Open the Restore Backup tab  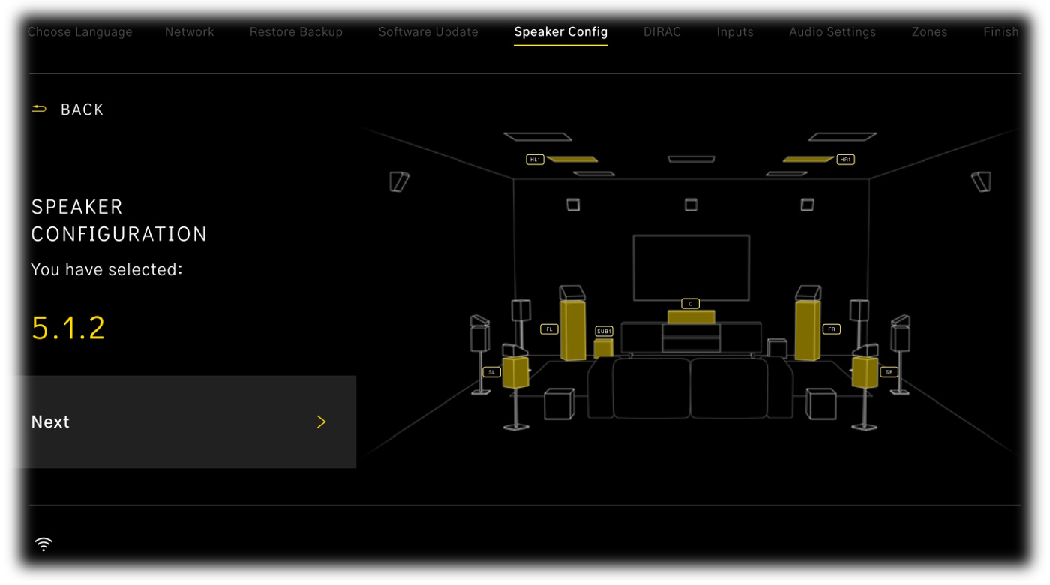(x=296, y=32)
